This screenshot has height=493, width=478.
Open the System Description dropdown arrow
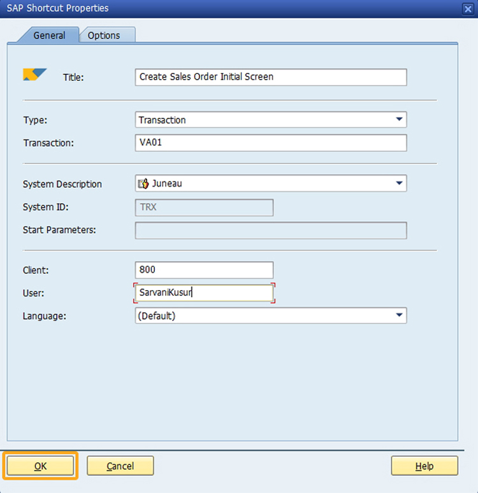(399, 183)
